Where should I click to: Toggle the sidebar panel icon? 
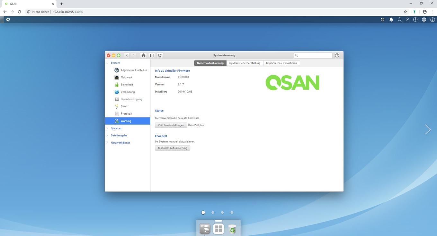pos(151,55)
